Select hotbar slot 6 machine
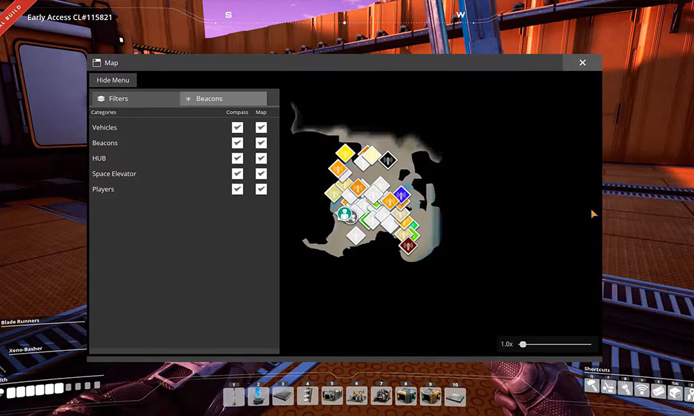 pos(357,397)
